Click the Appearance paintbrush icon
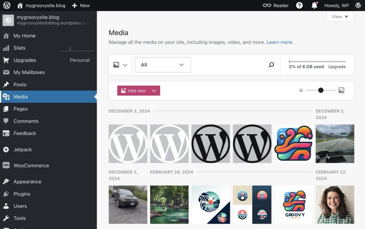 coord(6,181)
